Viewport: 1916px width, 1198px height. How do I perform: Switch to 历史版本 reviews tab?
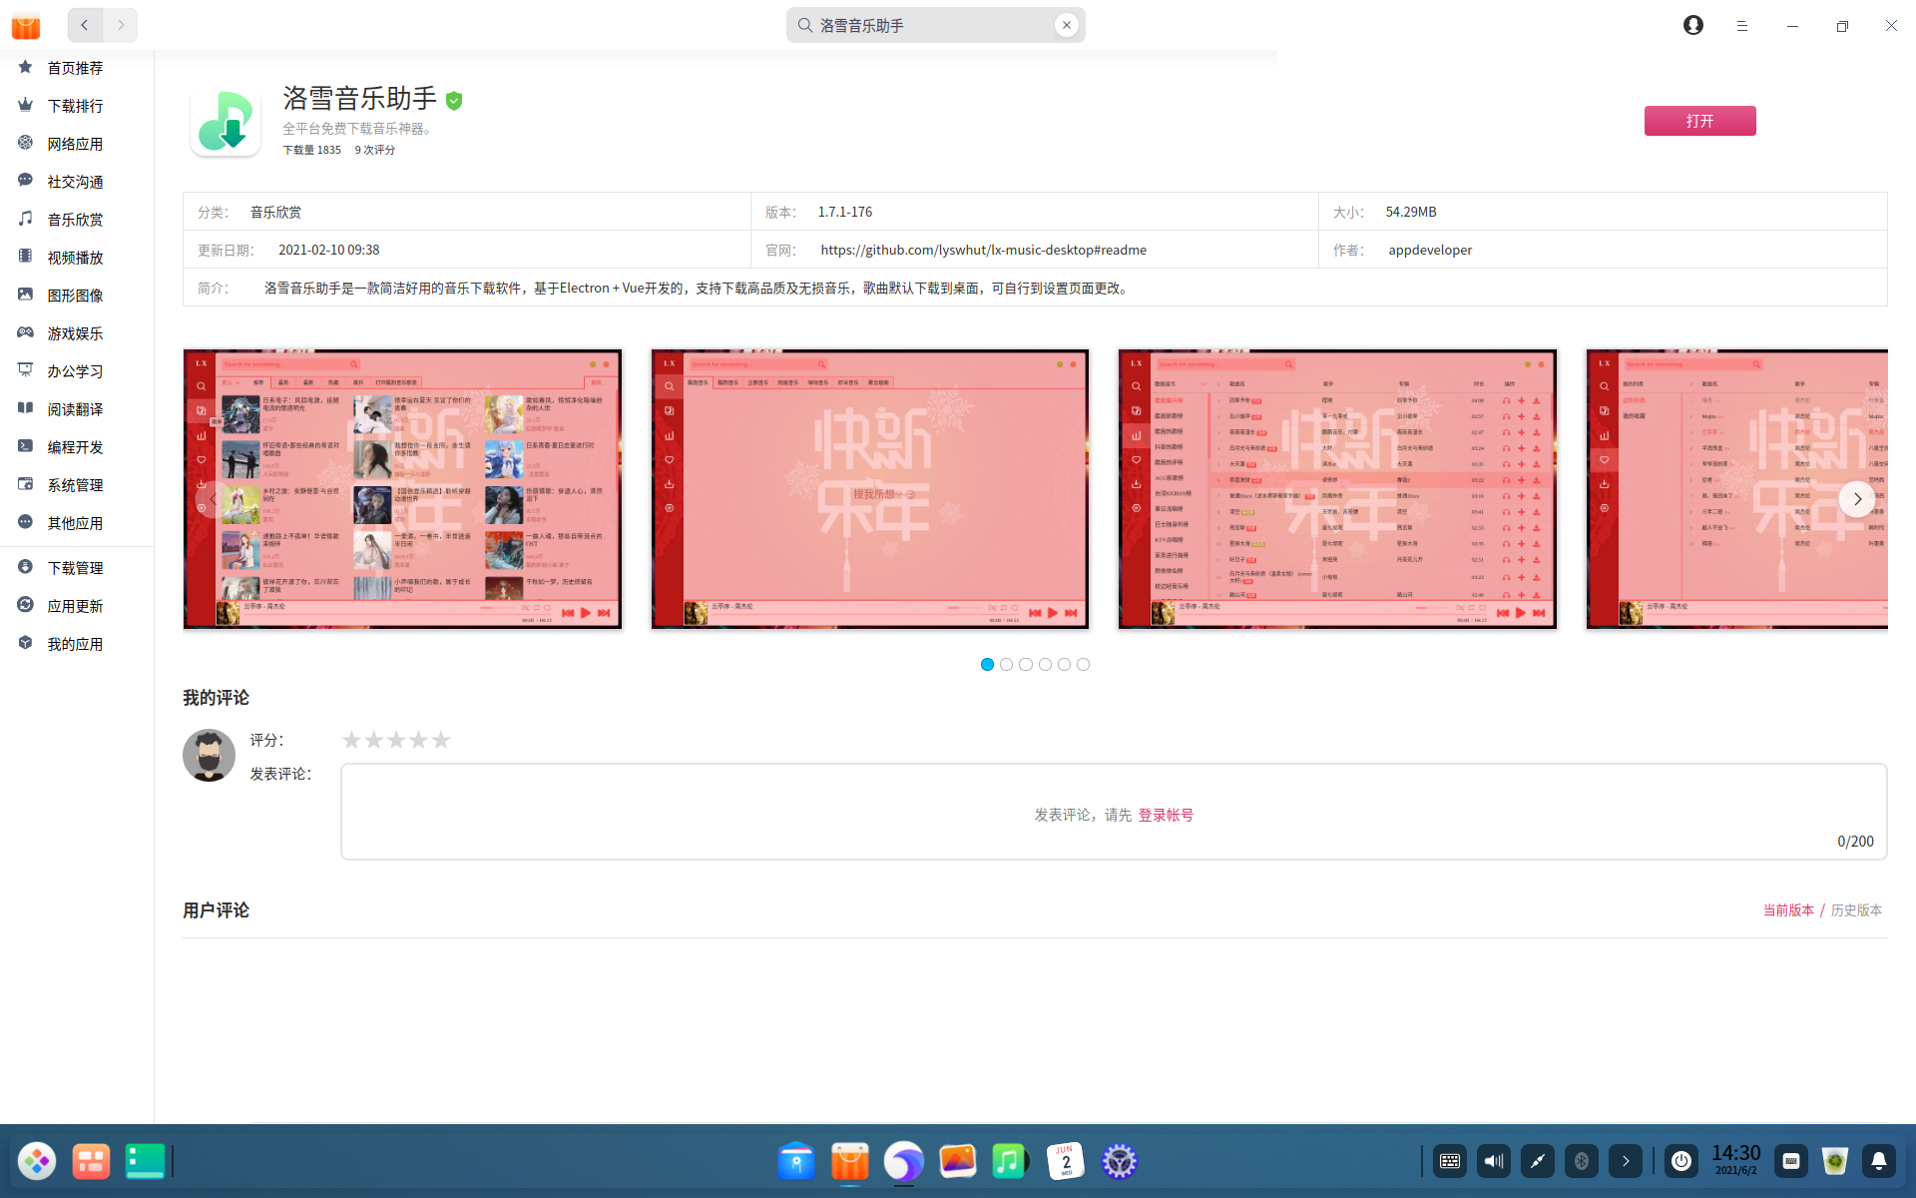tap(1856, 910)
